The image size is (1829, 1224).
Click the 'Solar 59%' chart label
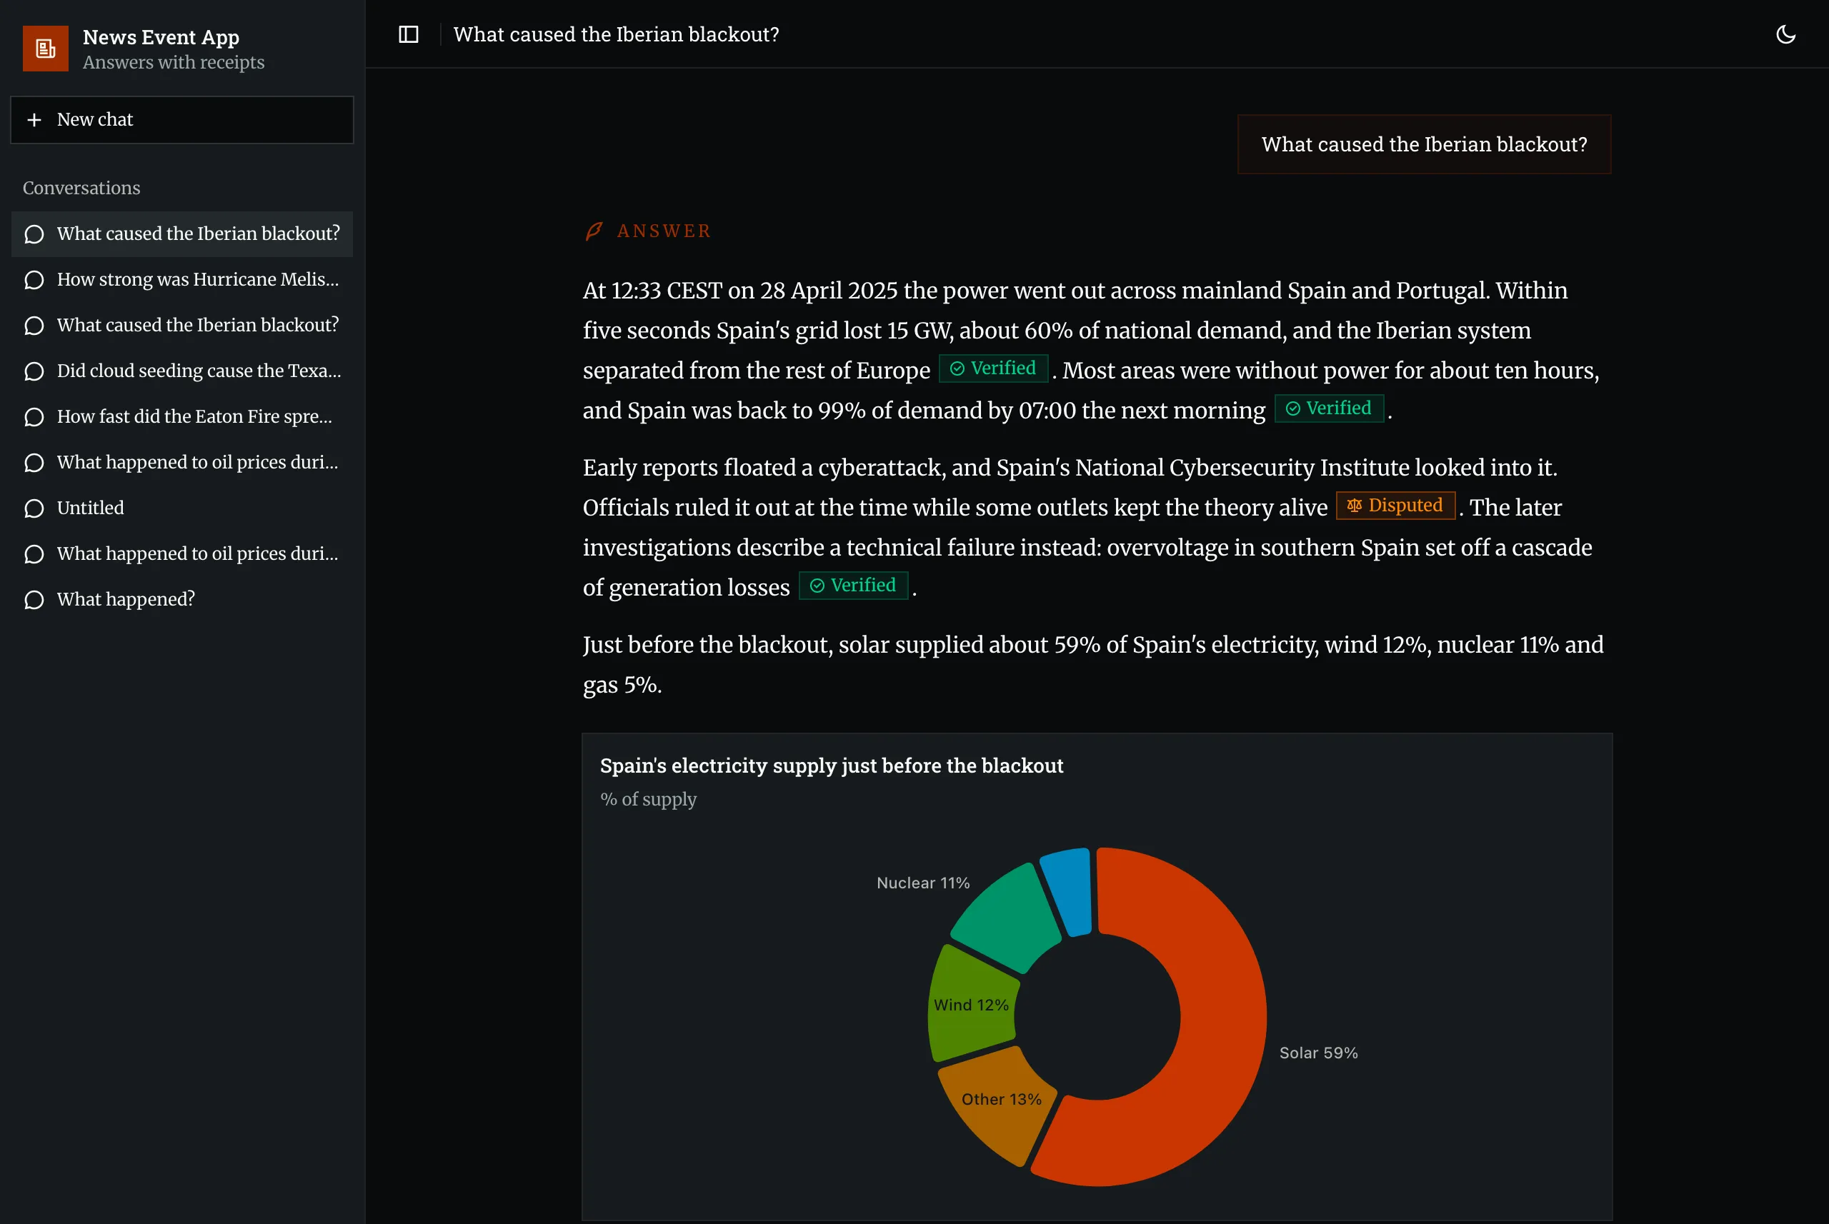(1318, 1053)
